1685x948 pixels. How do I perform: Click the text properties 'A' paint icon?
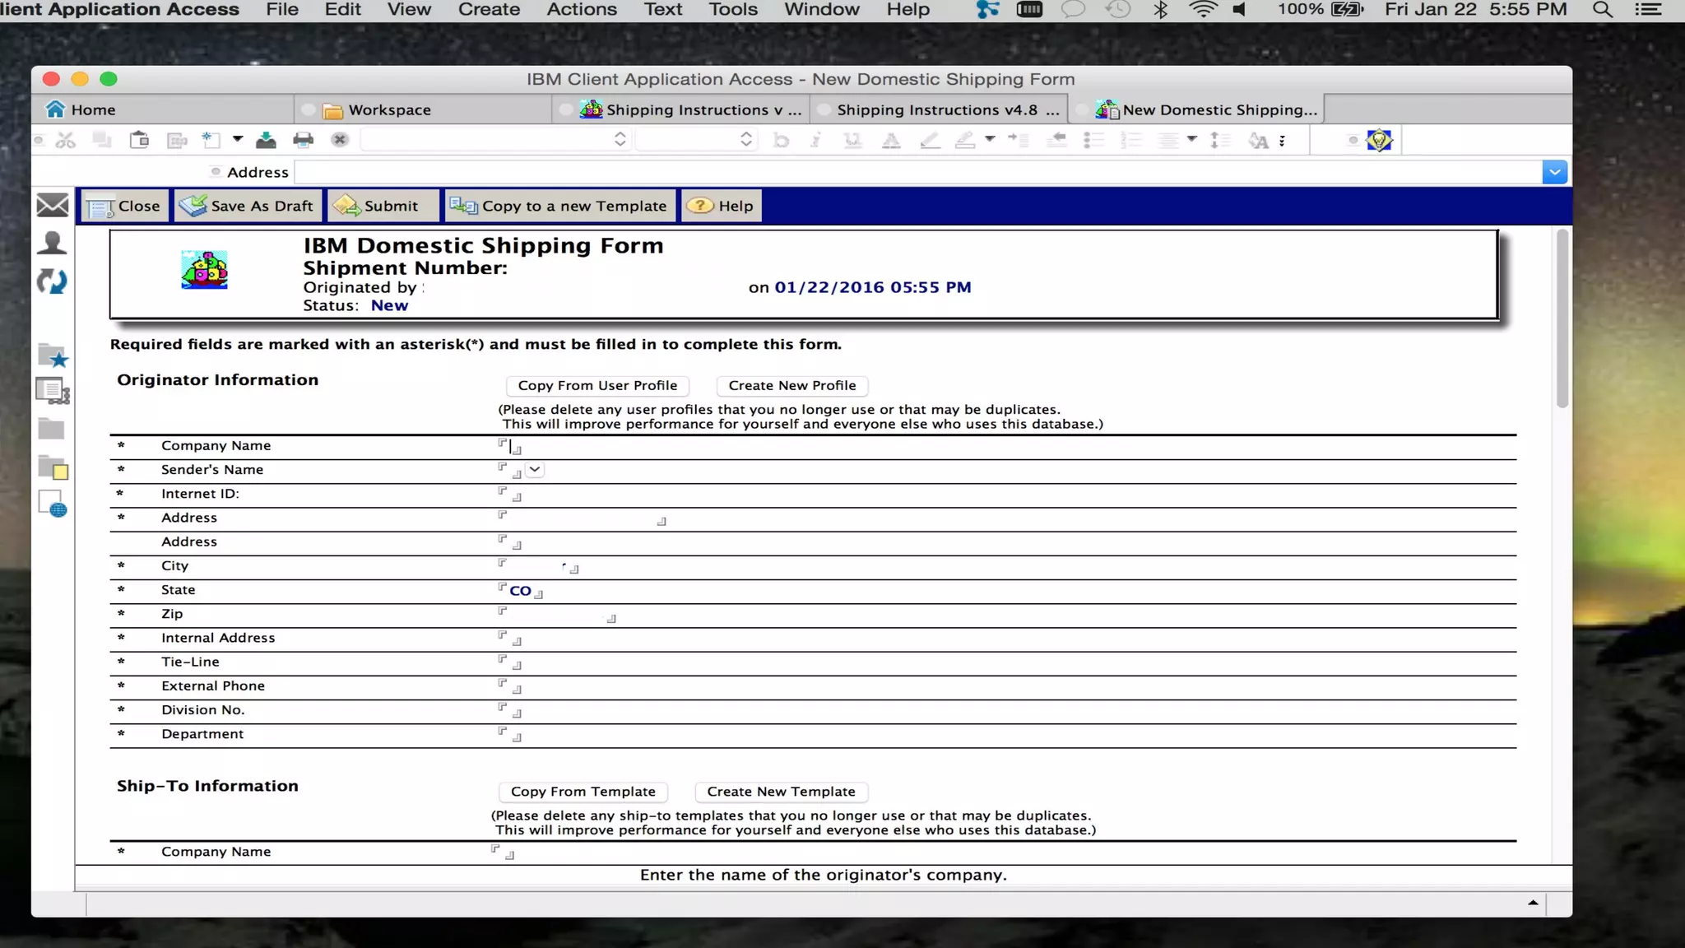1258,141
